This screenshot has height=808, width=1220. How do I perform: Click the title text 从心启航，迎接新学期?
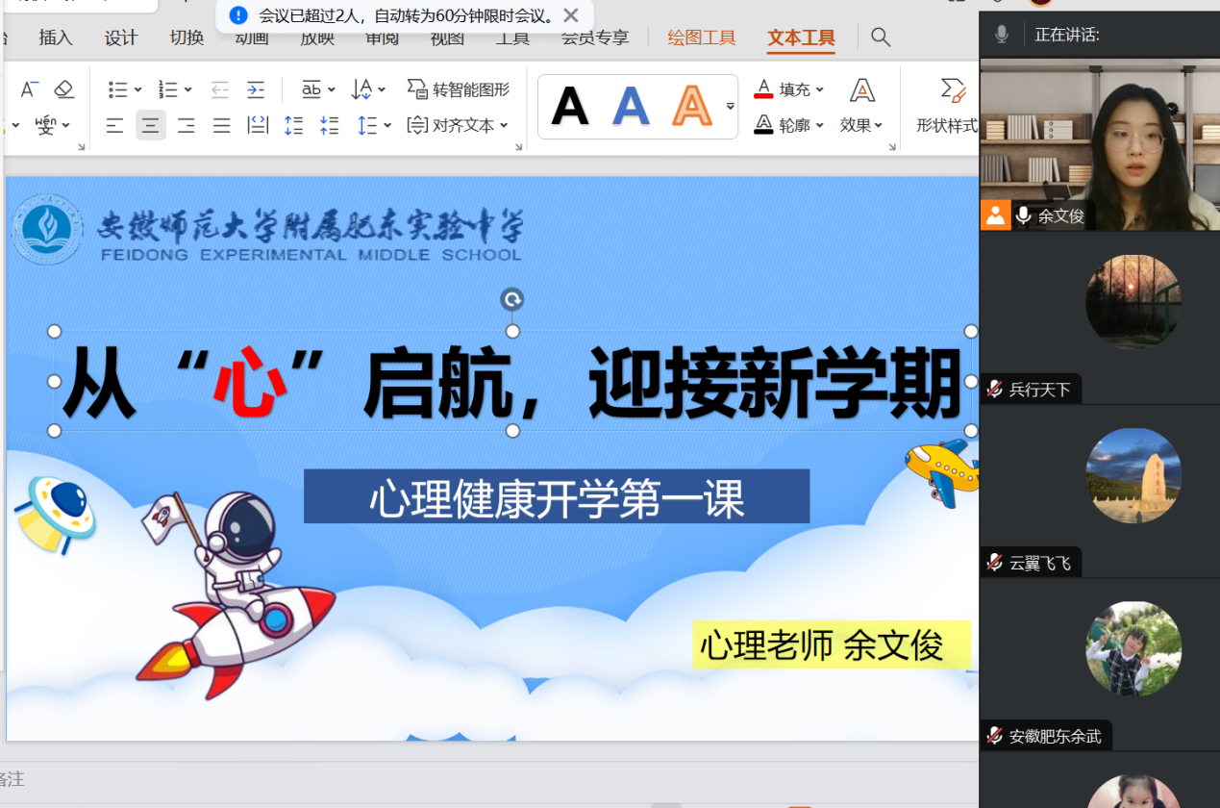512,382
